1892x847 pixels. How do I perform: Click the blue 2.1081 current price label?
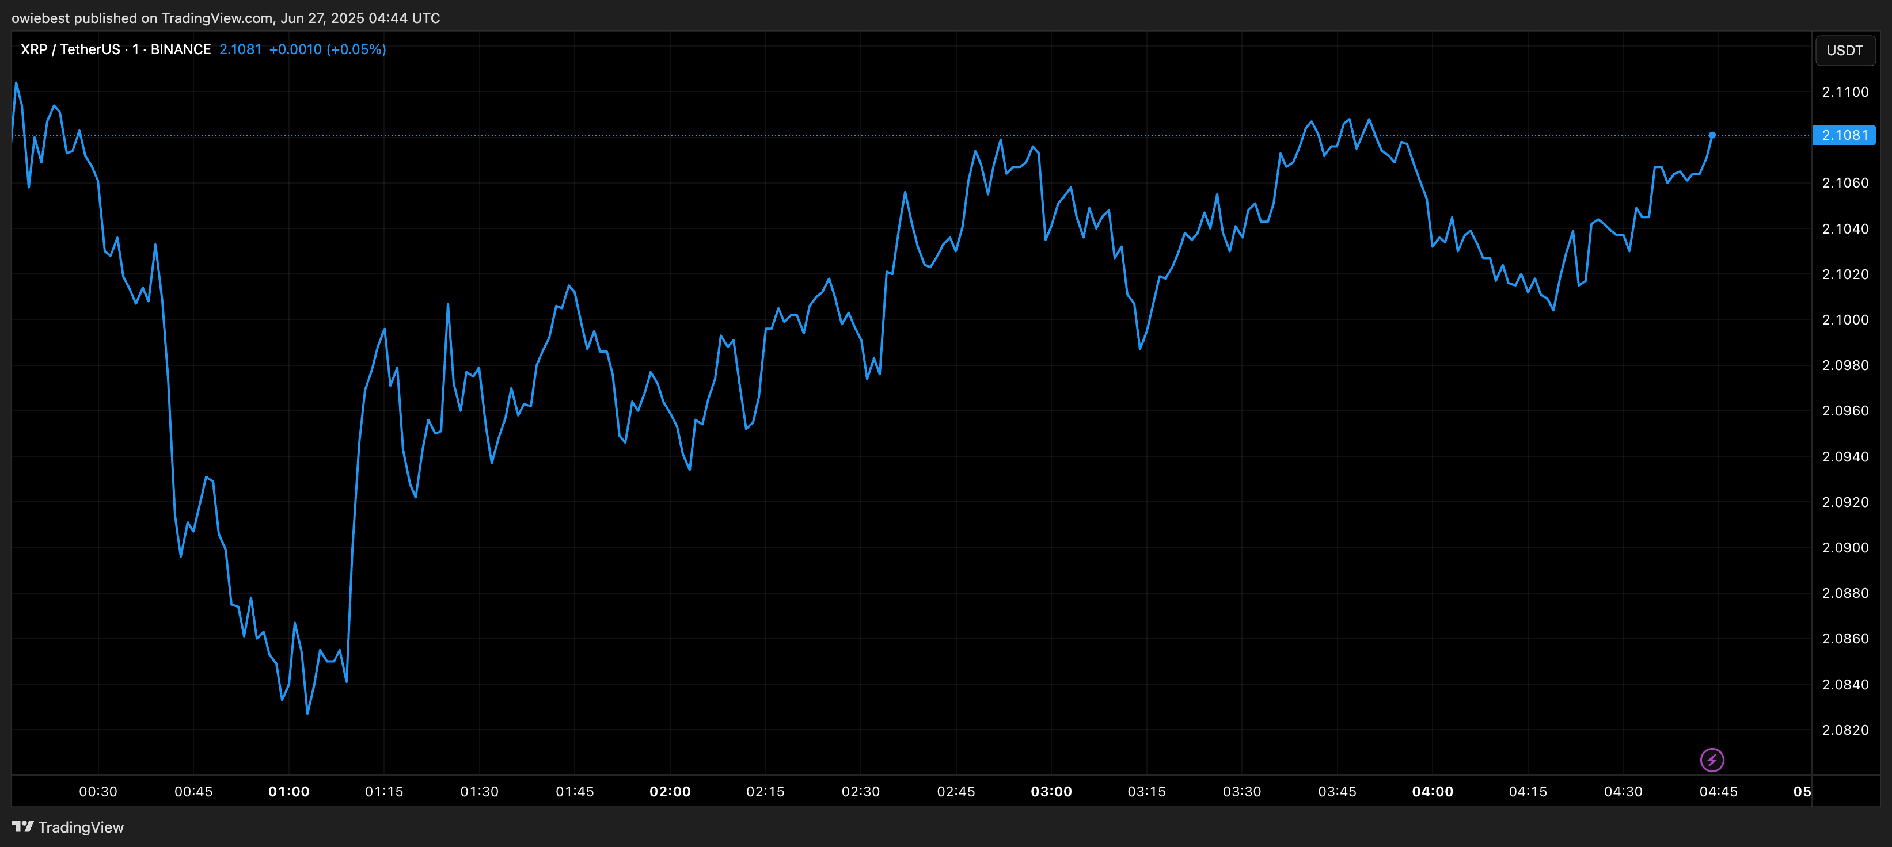[1844, 135]
